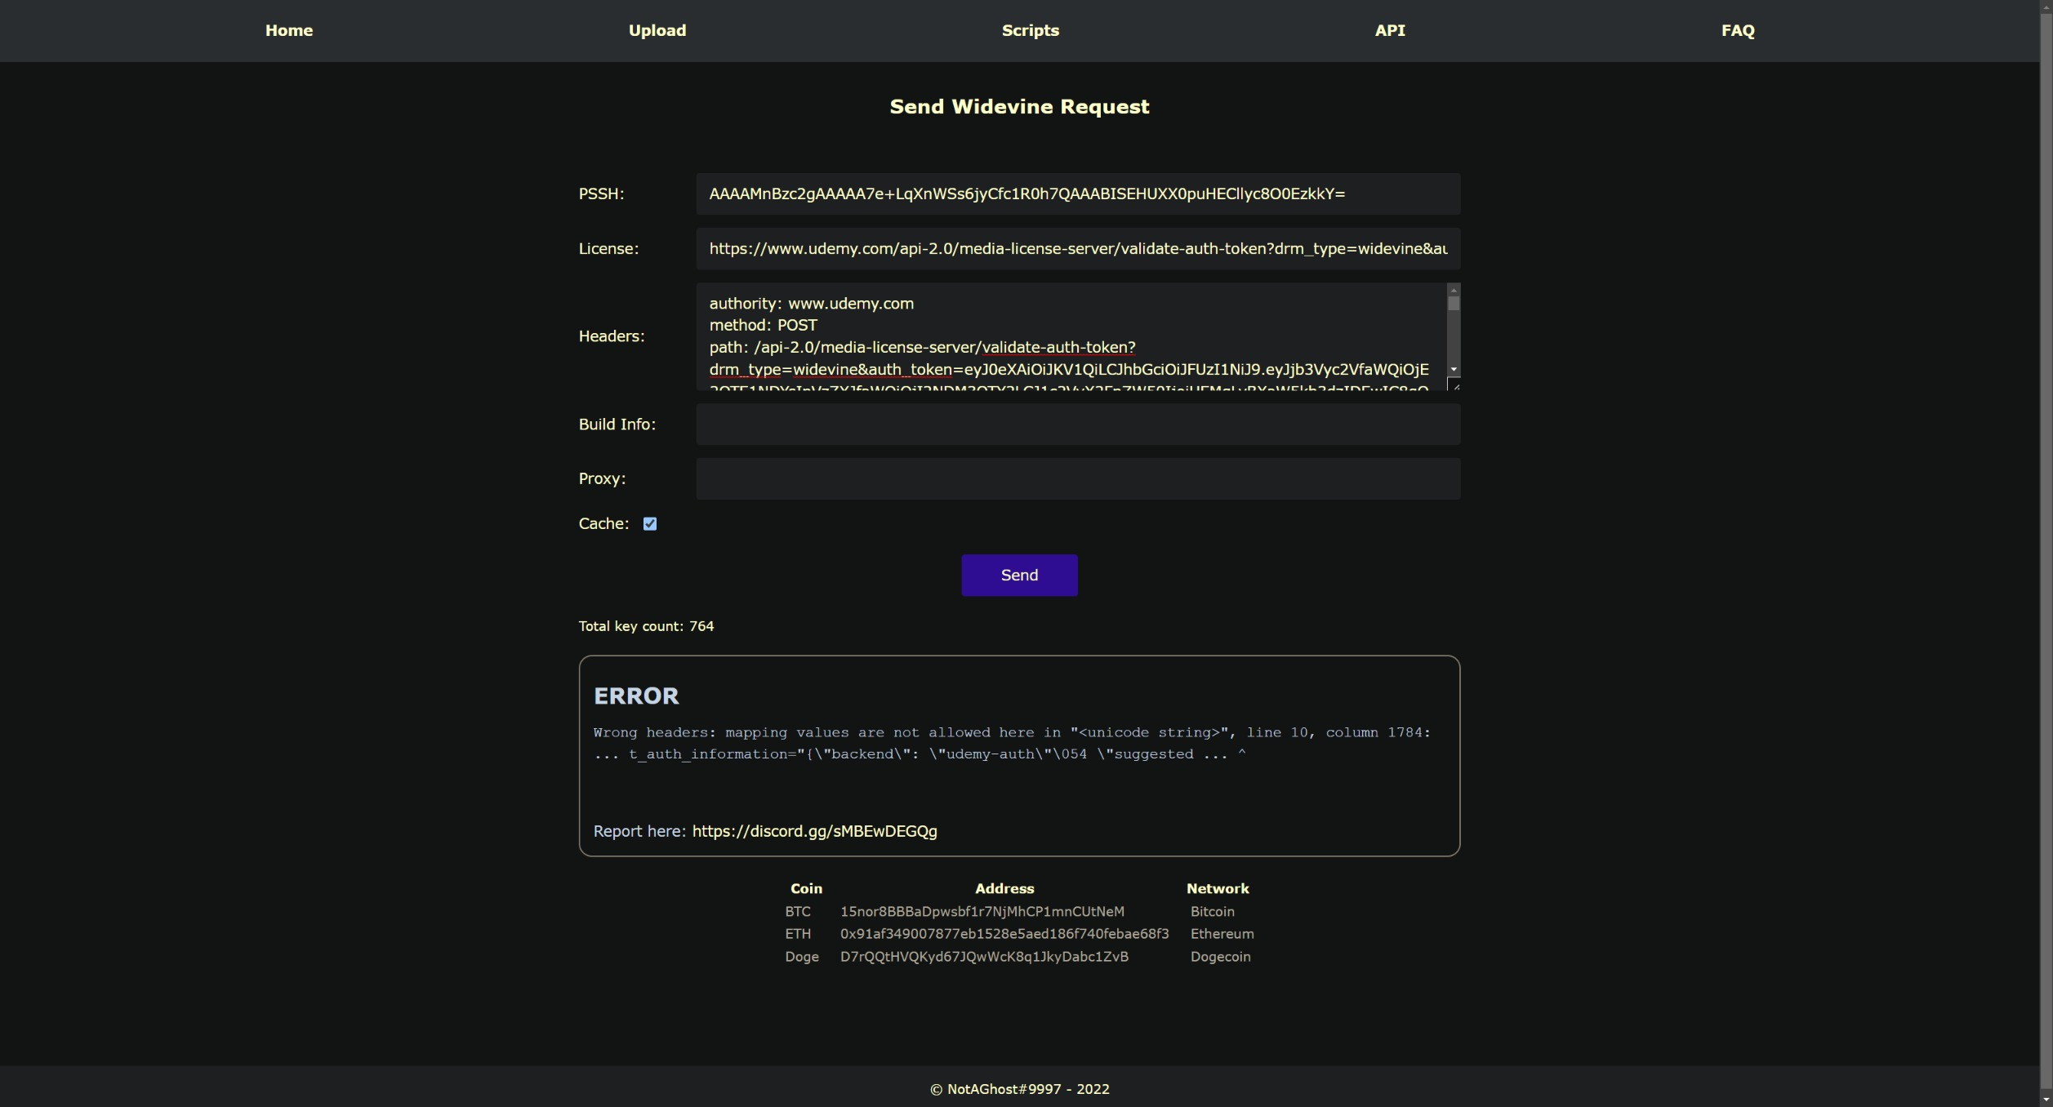Click the PSSH label
Image resolution: width=2053 pixels, height=1107 pixels.
[601, 193]
